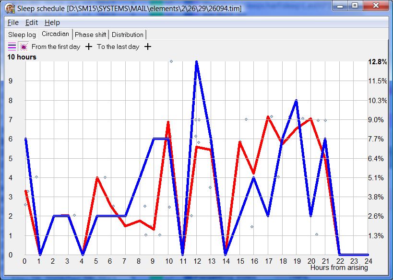Maximize the Sleep schedule window
This screenshot has width=393, height=280.
pos(355,6)
